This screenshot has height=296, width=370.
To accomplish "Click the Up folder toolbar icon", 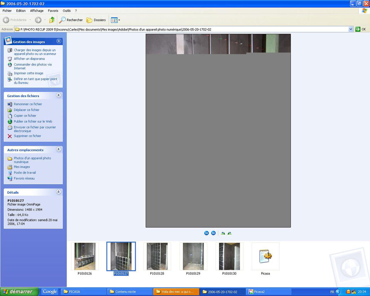I will [52, 20].
